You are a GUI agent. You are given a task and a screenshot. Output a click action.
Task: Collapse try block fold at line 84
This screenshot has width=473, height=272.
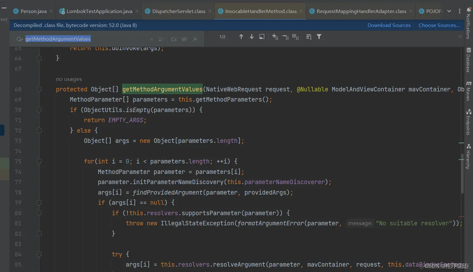(x=39, y=254)
